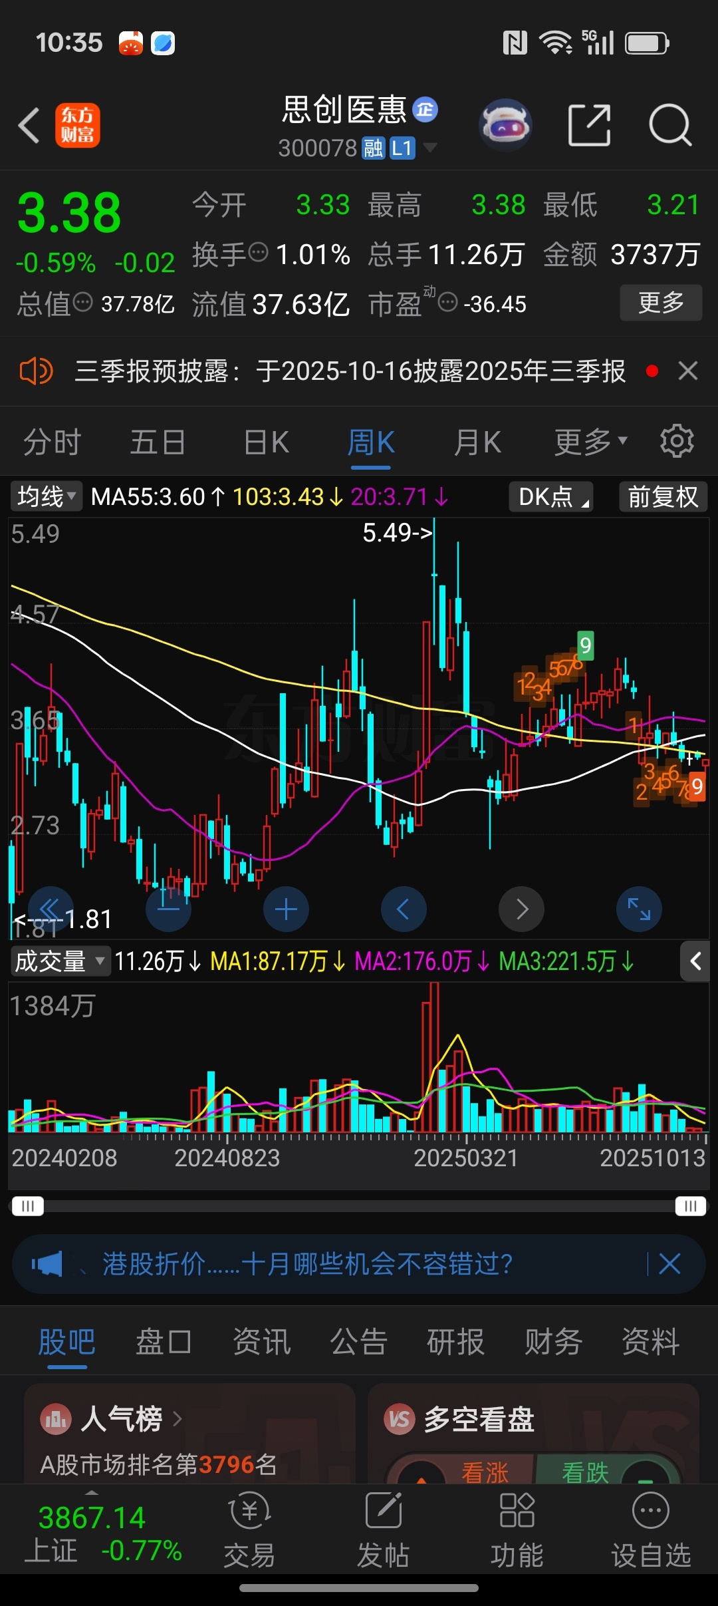Switch to 公告 tab

pyautogui.click(x=358, y=1342)
